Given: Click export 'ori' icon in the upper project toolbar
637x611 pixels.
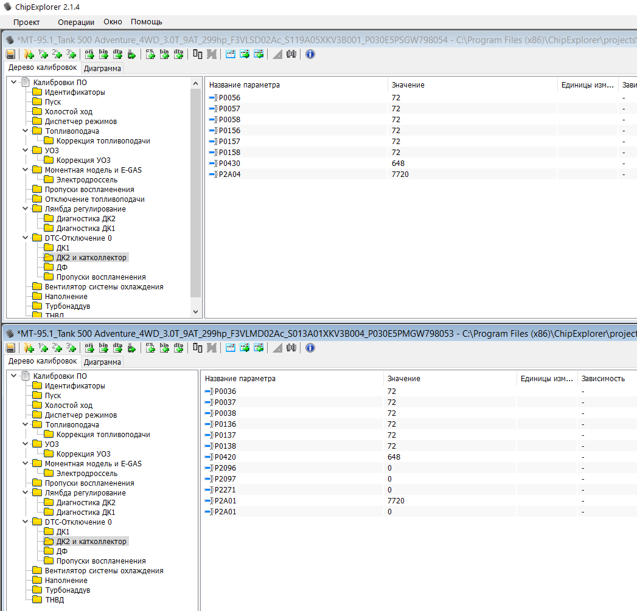Looking at the screenshot, I should [89, 54].
